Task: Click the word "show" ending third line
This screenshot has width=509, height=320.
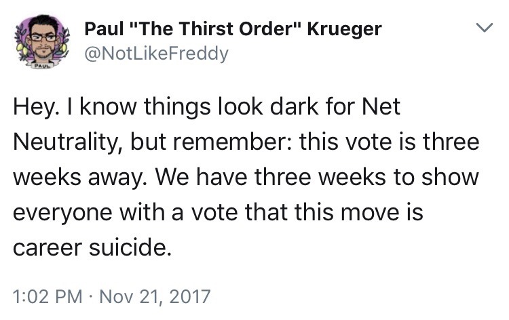Action: coord(456,178)
